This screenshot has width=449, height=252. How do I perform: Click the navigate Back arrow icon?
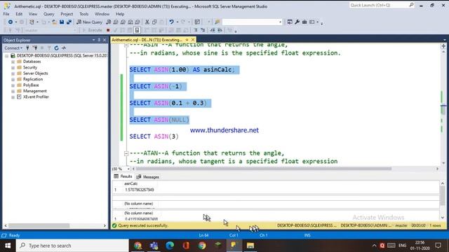tap(11, 22)
